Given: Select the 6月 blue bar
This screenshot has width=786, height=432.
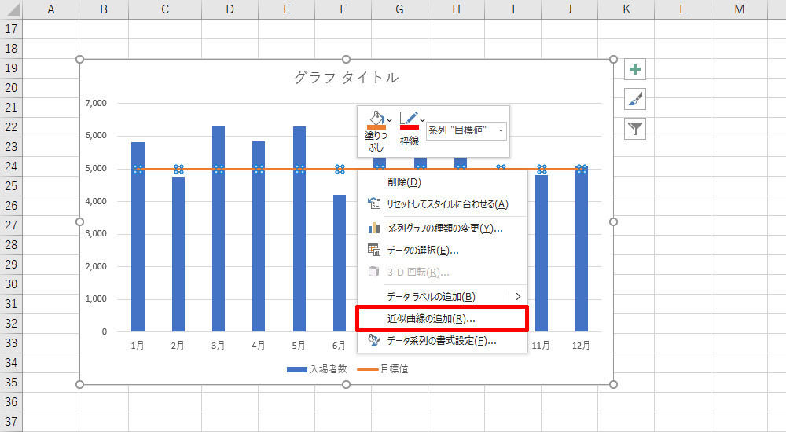Looking at the screenshot, I should (x=340, y=263).
